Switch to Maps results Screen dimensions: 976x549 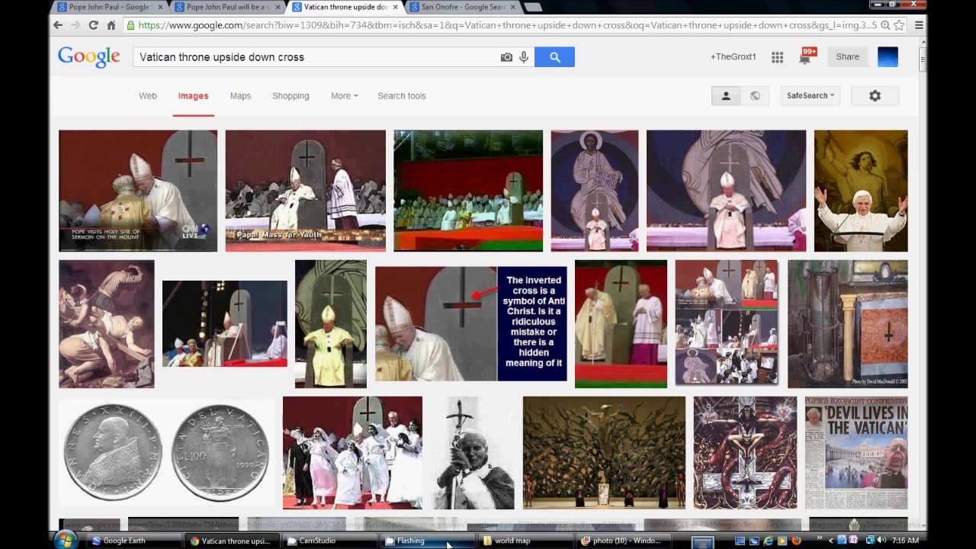pyautogui.click(x=240, y=96)
